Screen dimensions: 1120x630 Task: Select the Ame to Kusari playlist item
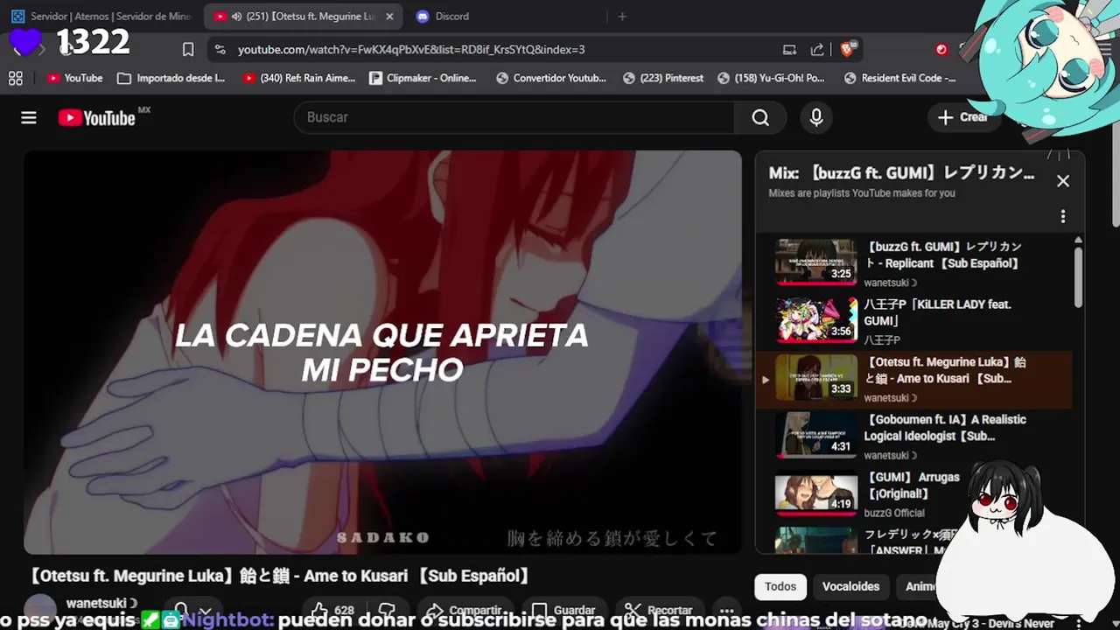(913, 380)
